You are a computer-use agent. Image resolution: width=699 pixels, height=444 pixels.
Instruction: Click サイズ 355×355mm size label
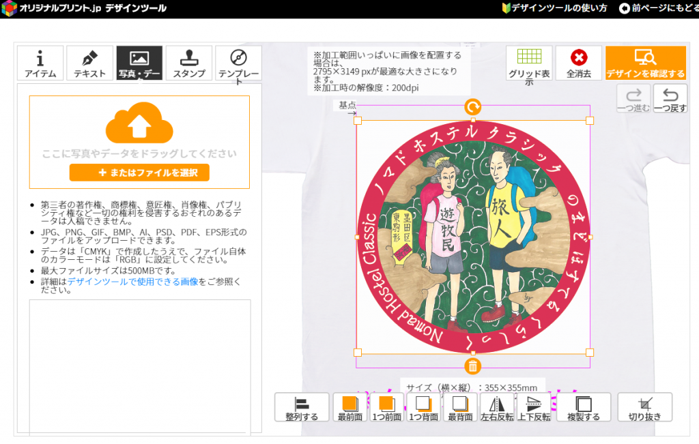(472, 387)
